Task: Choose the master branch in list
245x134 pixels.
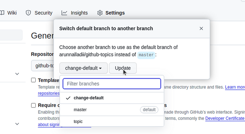Action: [112, 110]
